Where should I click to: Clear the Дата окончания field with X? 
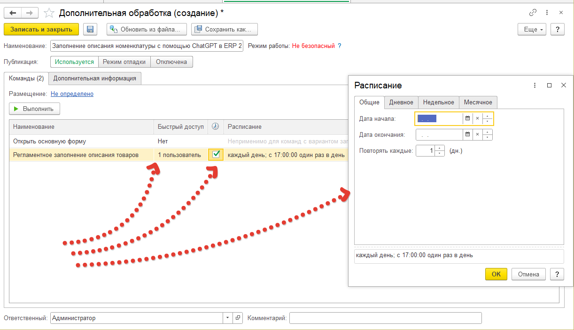[477, 135]
